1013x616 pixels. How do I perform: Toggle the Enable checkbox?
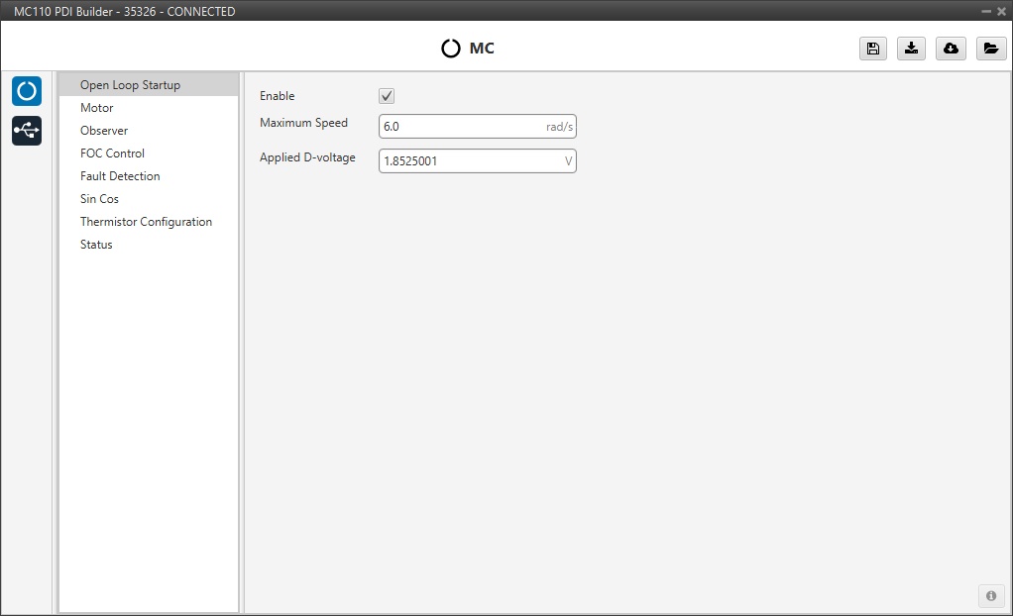click(388, 96)
